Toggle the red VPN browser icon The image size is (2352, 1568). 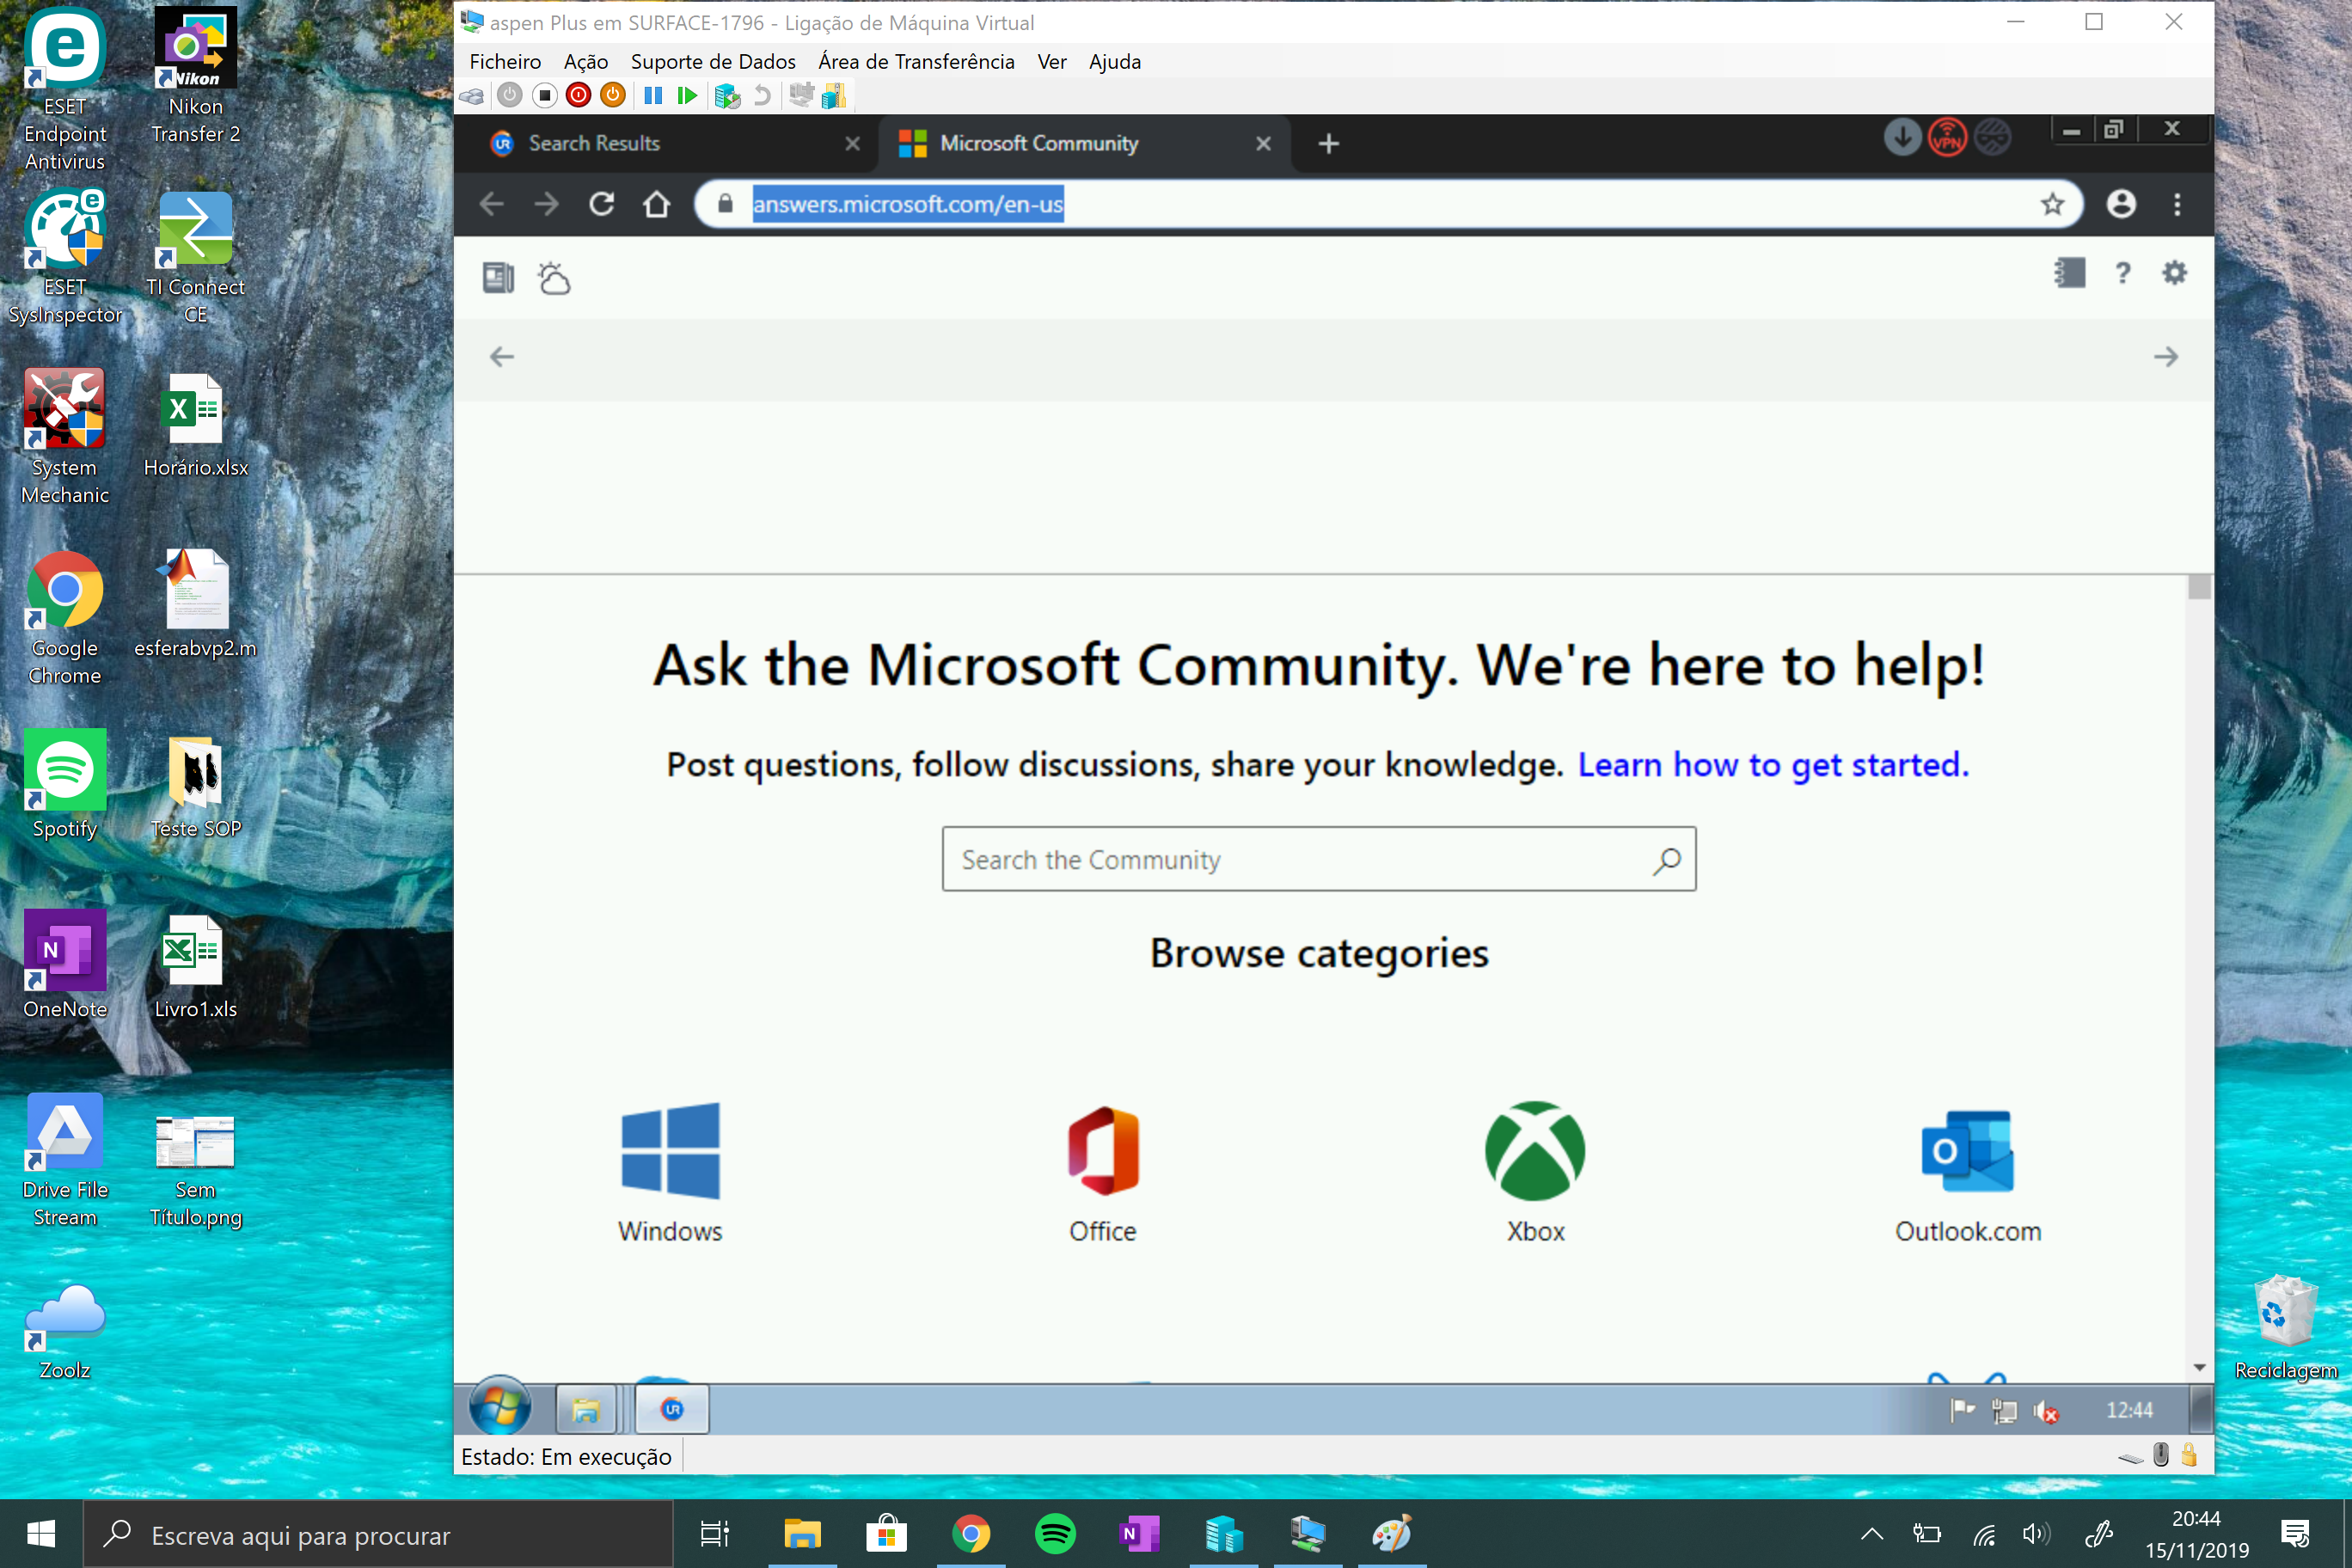click(1947, 138)
